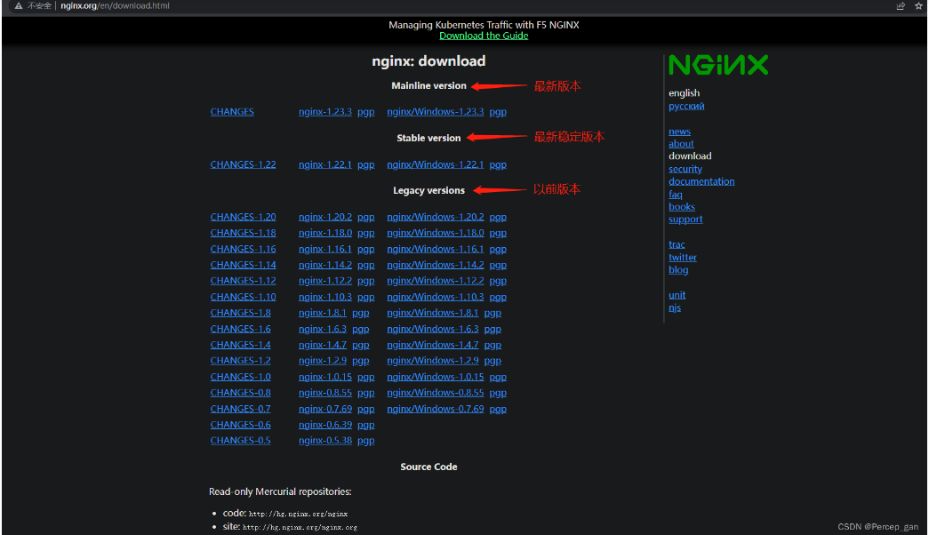
Task: Download nginx/Windows-1.14.2
Action: [x=436, y=265]
